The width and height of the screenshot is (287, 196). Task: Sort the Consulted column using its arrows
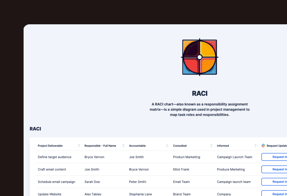pyautogui.click(x=212, y=145)
